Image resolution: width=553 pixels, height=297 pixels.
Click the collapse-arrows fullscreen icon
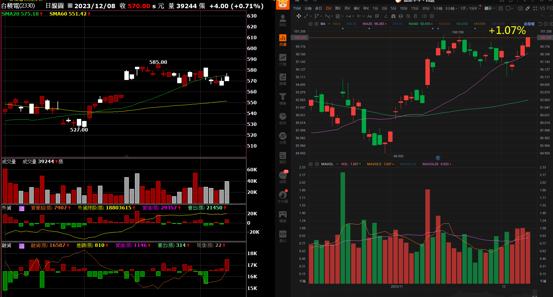click(x=535, y=8)
